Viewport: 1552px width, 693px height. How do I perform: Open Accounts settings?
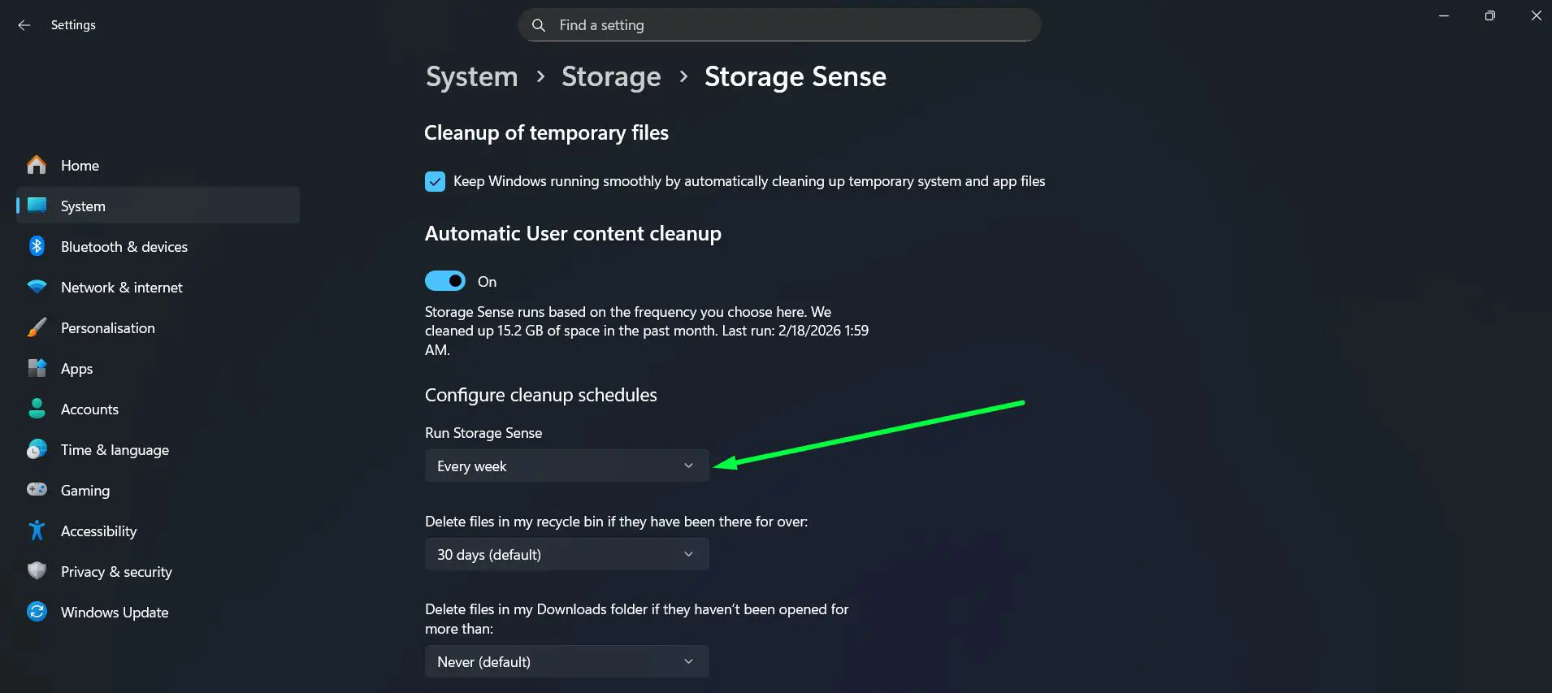pos(89,409)
